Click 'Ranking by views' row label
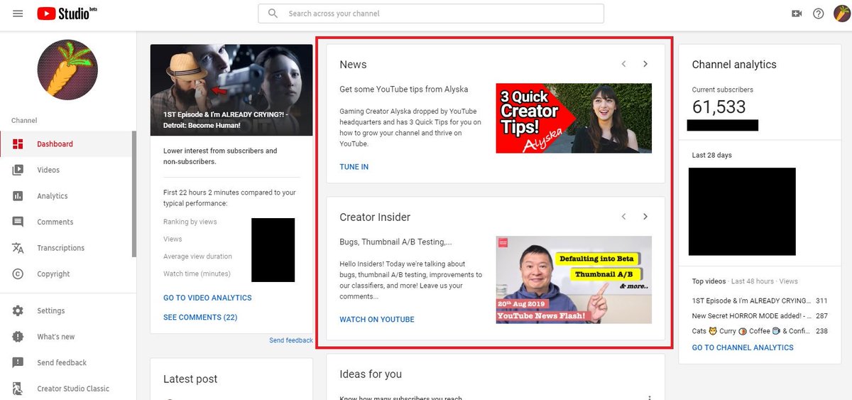Screen dimensions: 852x400 click(190, 222)
